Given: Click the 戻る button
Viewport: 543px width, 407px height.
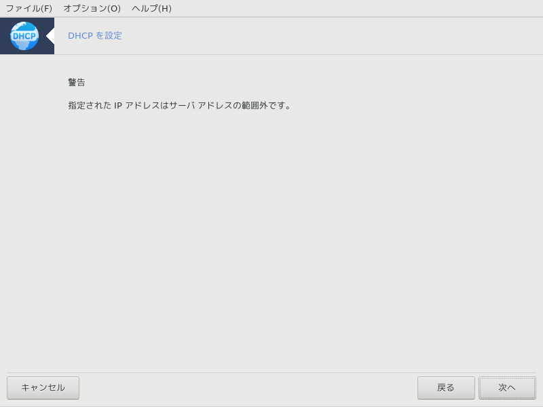Looking at the screenshot, I should click(446, 388).
